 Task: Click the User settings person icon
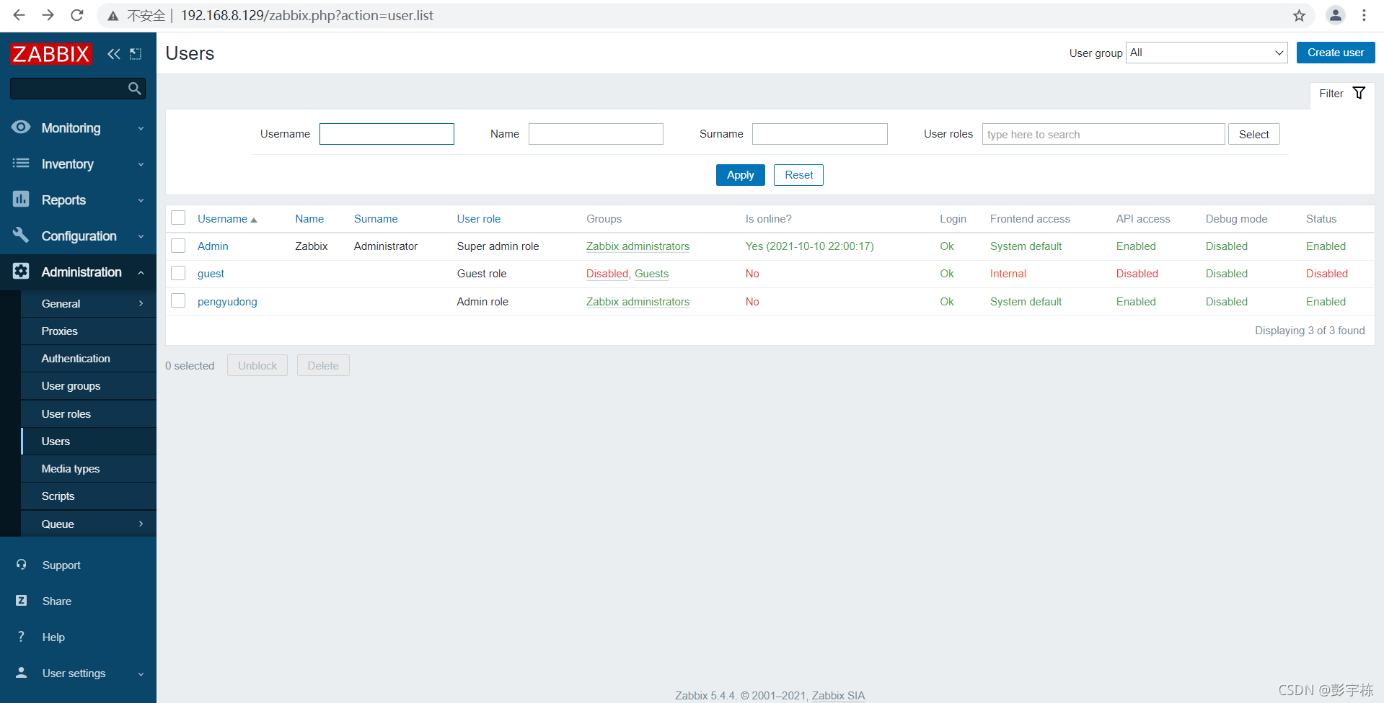click(22, 673)
